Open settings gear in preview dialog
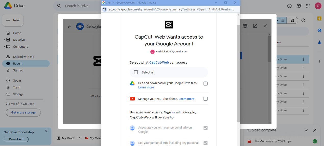 tap(245, 26)
